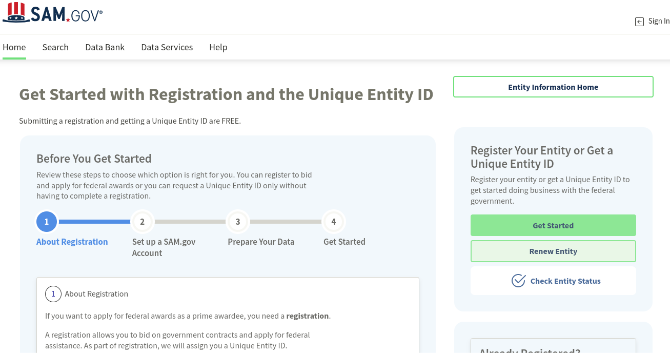Click the Sign In link text

coord(659,21)
